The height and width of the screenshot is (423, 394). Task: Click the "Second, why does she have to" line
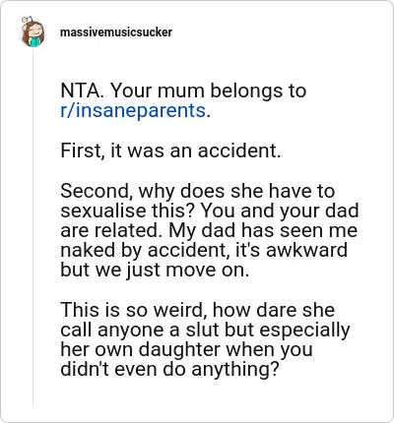click(x=198, y=191)
